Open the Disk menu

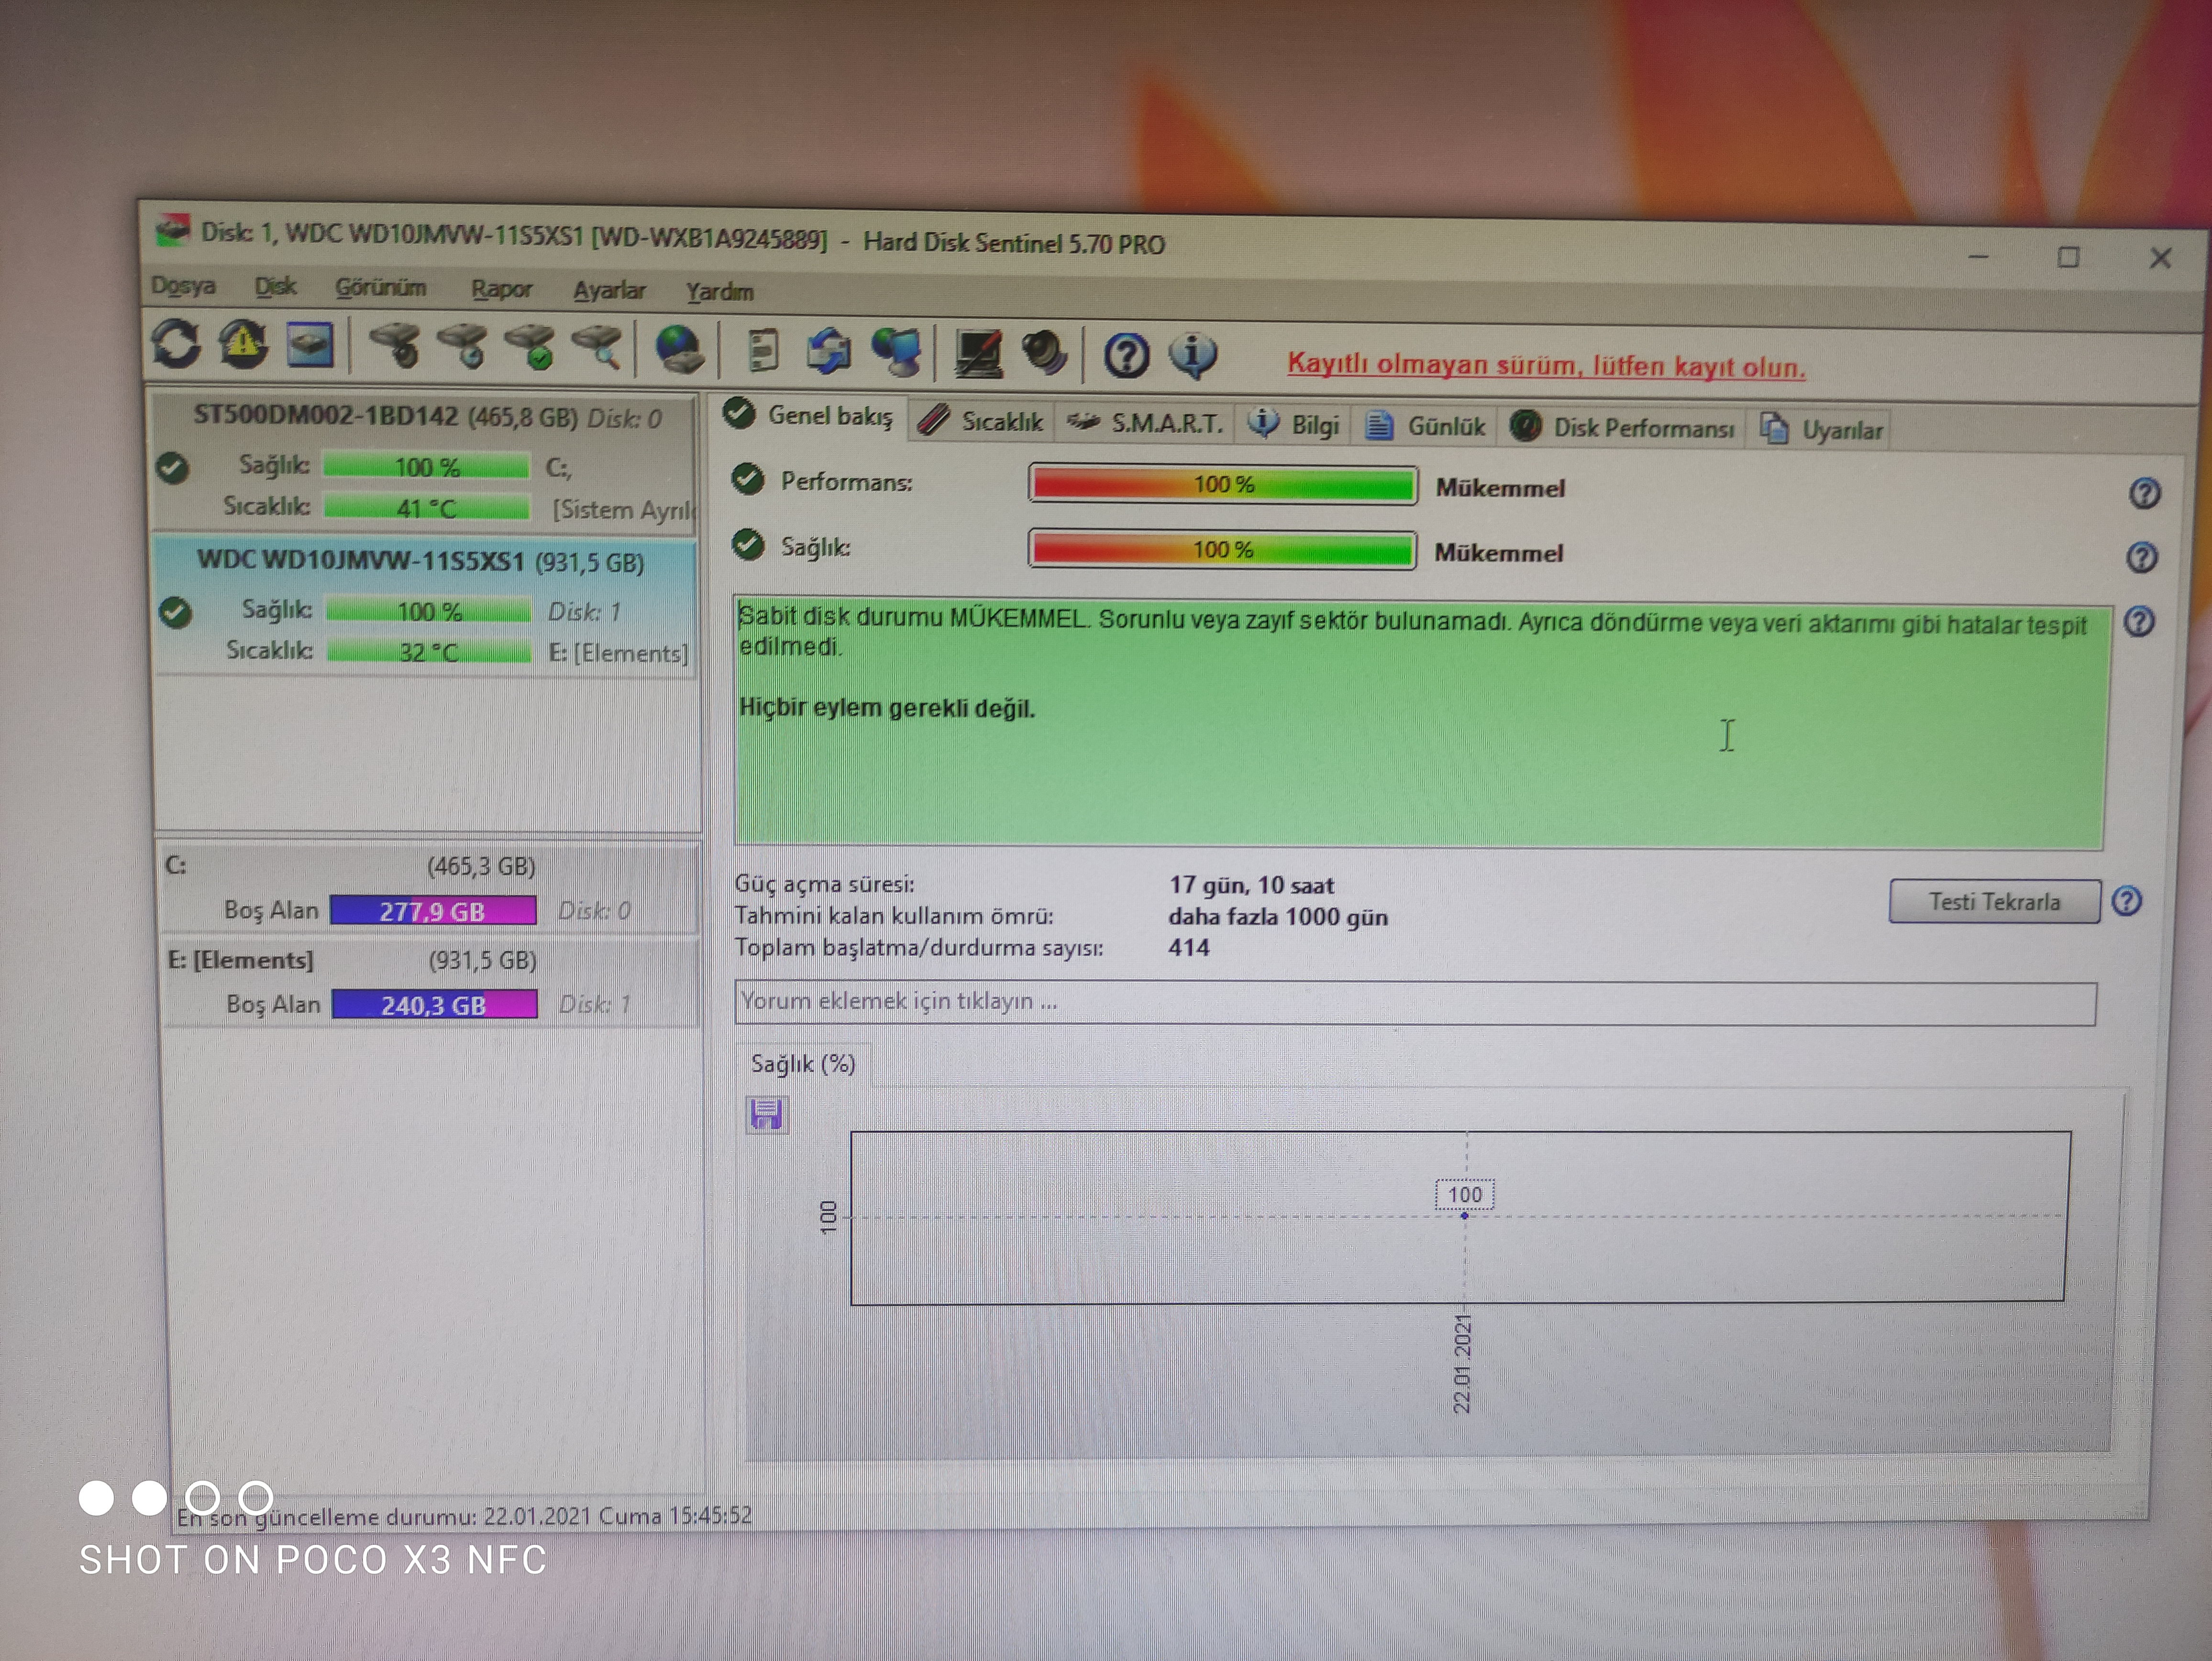[x=275, y=287]
